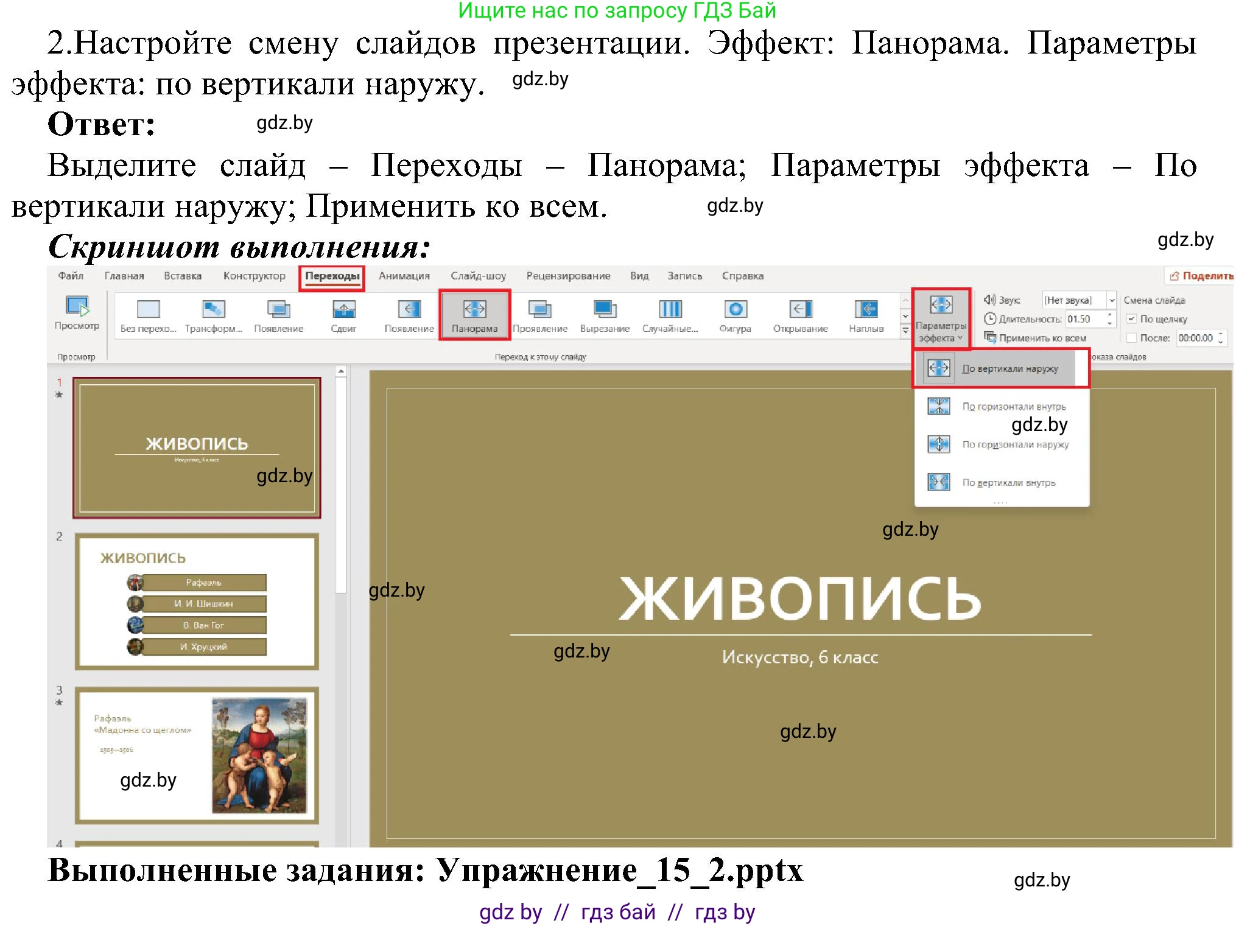Click the Длительность clock icon
Image resolution: width=1236 pixels, height=926 pixels.
[x=990, y=318]
